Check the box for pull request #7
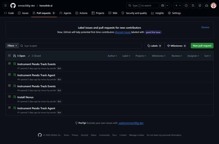This screenshot has height=144, width=219. (9, 63)
